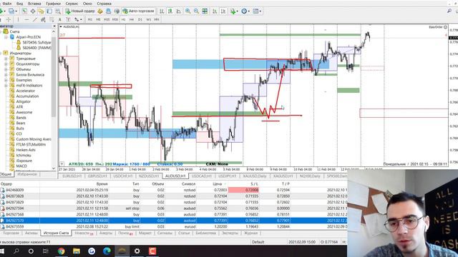Toggle the Navigator panel toolbar icon

[x=41, y=11]
